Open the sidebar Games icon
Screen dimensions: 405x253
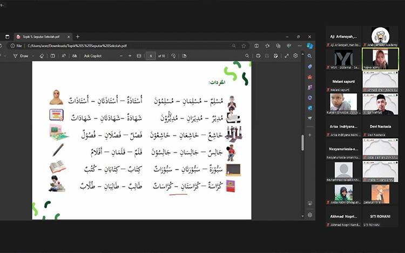[x=310, y=87]
